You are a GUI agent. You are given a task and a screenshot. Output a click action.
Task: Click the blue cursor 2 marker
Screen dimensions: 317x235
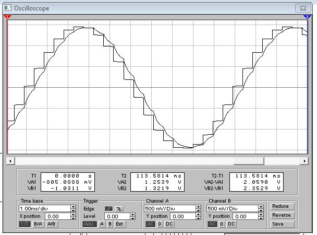307,17
